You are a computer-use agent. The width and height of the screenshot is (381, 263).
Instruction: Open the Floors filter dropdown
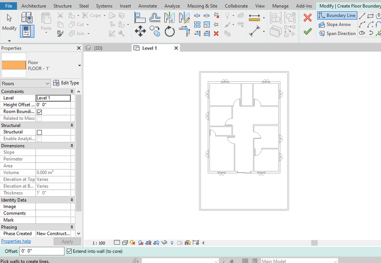point(26,83)
